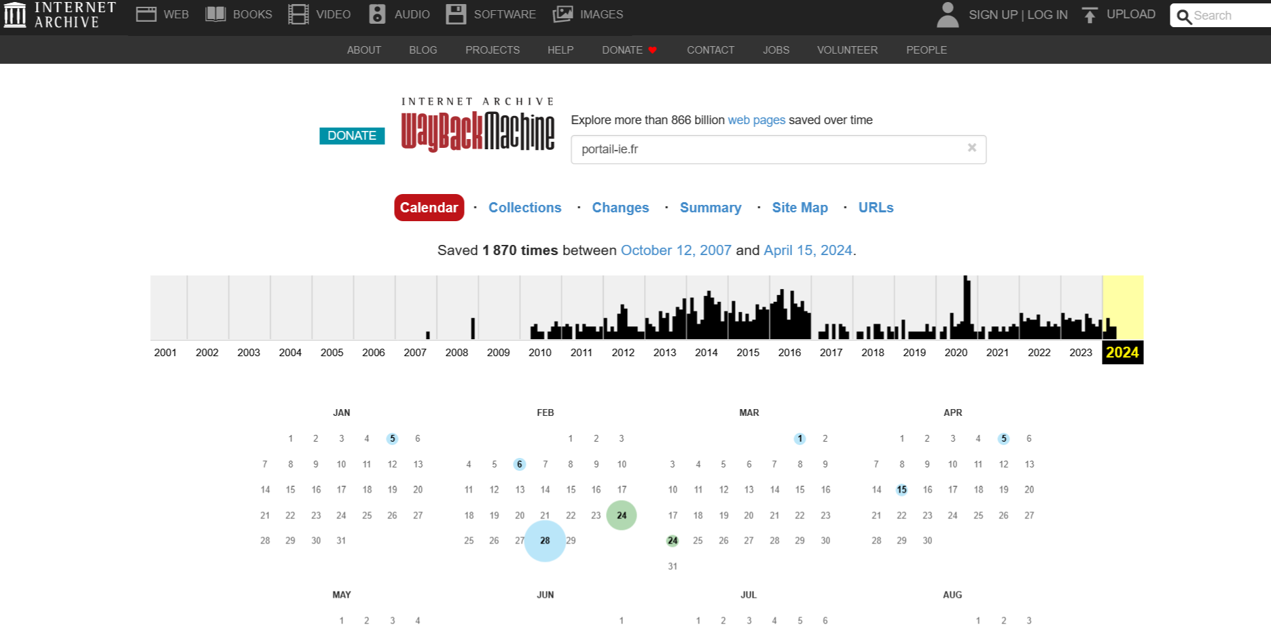This screenshot has width=1271, height=635.
Task: Open the March 1 snapshot
Action: [x=800, y=439]
